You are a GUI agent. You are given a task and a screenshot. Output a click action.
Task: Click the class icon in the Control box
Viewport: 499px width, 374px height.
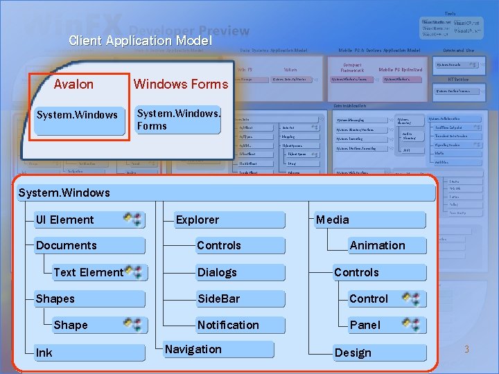[x=411, y=298]
